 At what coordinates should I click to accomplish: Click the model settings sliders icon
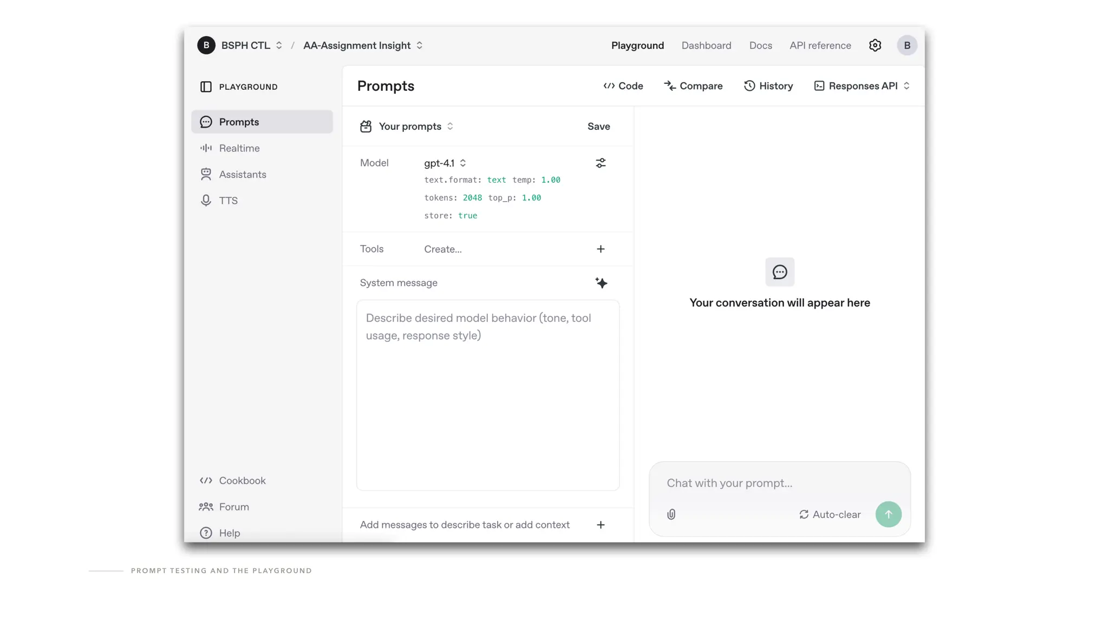tap(601, 163)
